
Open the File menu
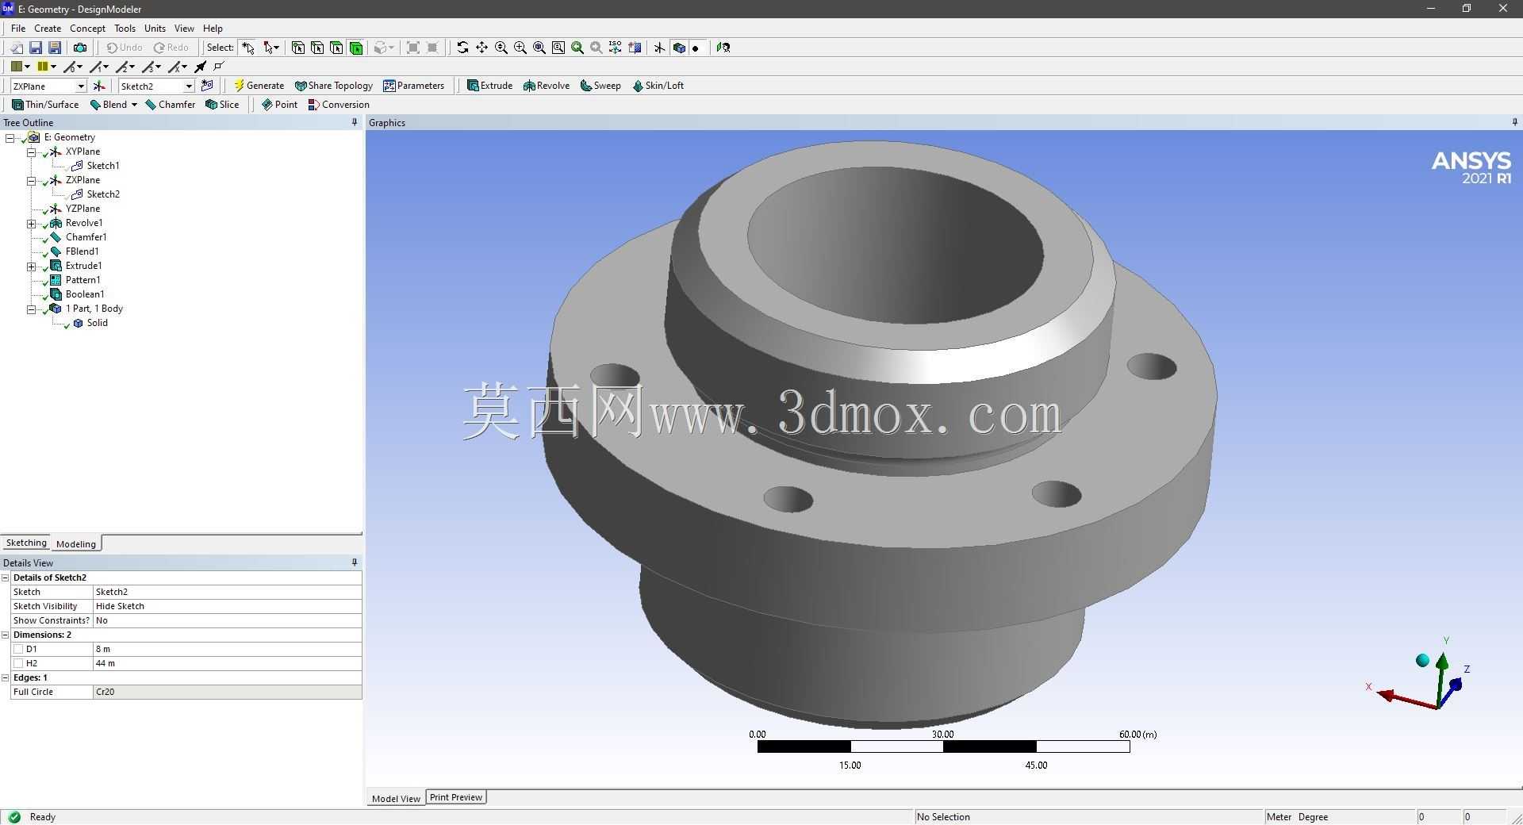click(x=18, y=29)
